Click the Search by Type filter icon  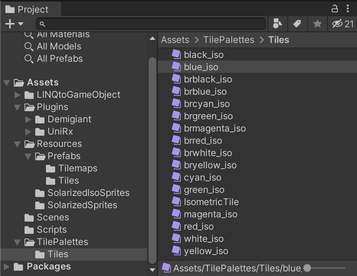(x=277, y=24)
